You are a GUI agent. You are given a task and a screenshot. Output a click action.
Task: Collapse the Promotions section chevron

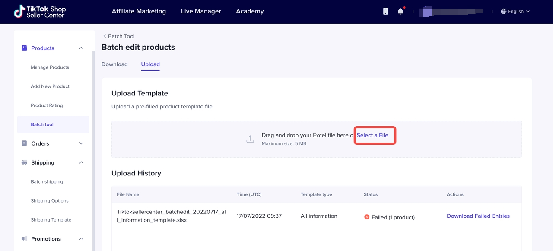[81, 239]
